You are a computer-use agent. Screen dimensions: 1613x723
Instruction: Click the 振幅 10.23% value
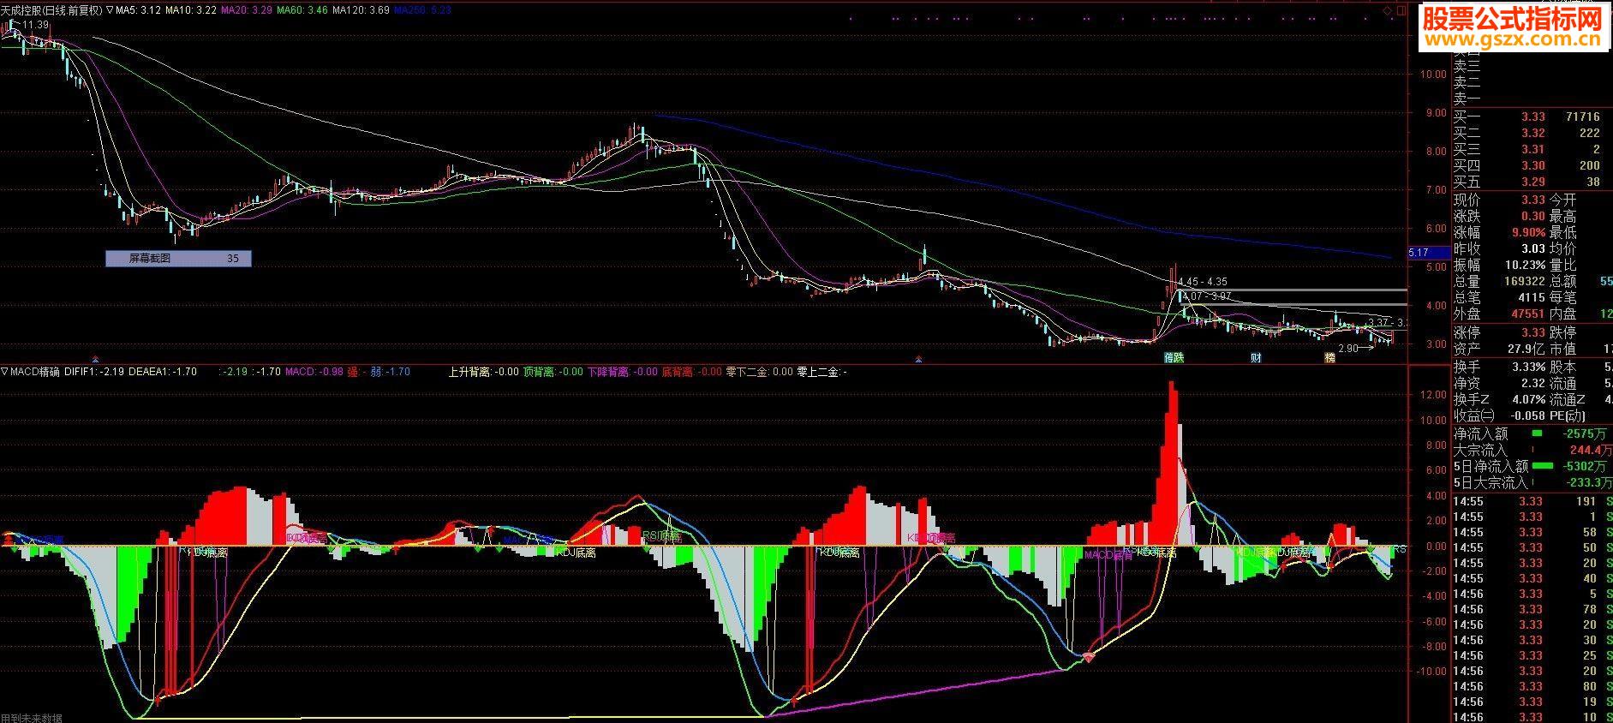click(1526, 265)
